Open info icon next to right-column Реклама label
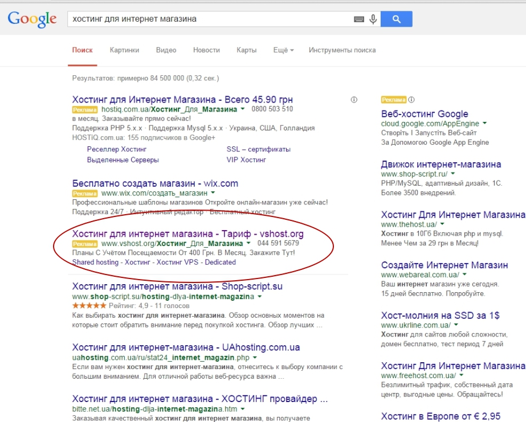The width and height of the screenshot is (526, 422). (x=411, y=100)
